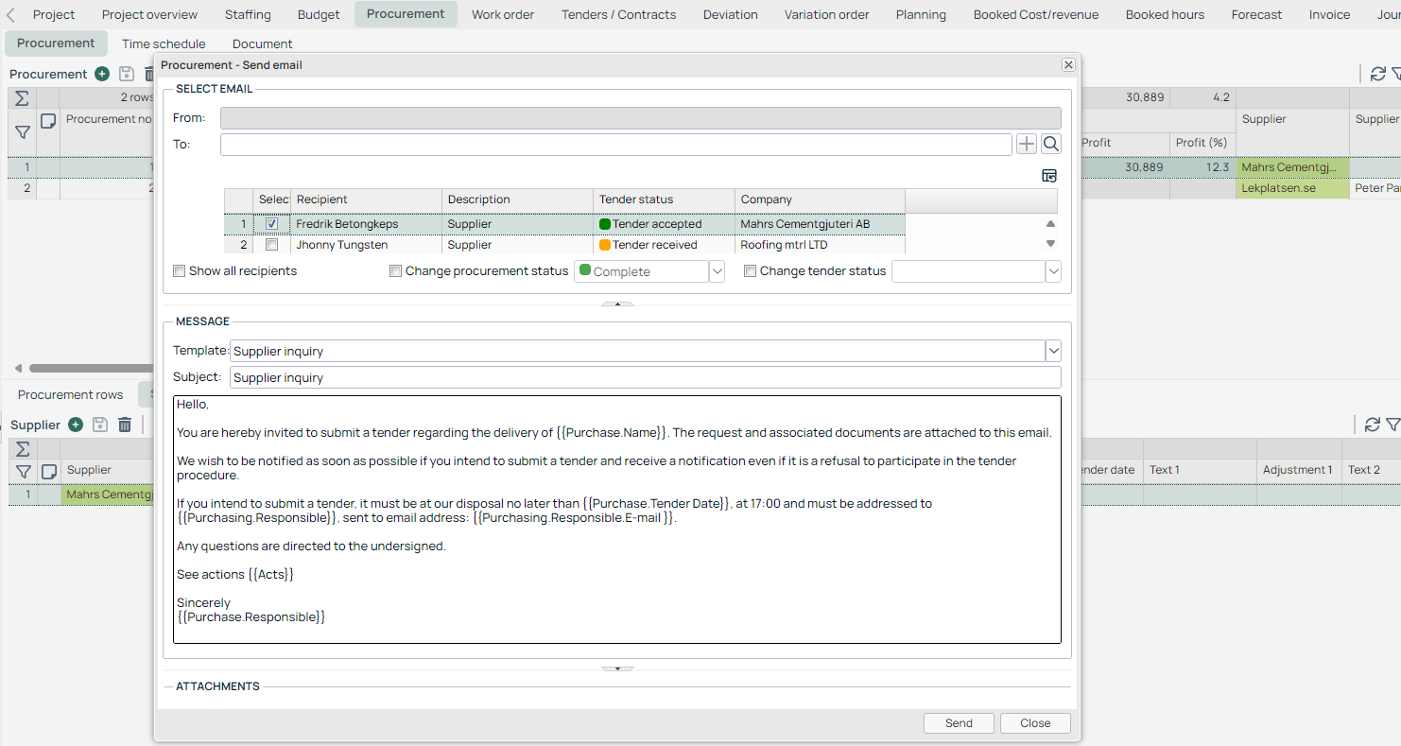Check the Jhonny Tungsten recipient checkbox
This screenshot has width=1401, height=746.
(272, 245)
